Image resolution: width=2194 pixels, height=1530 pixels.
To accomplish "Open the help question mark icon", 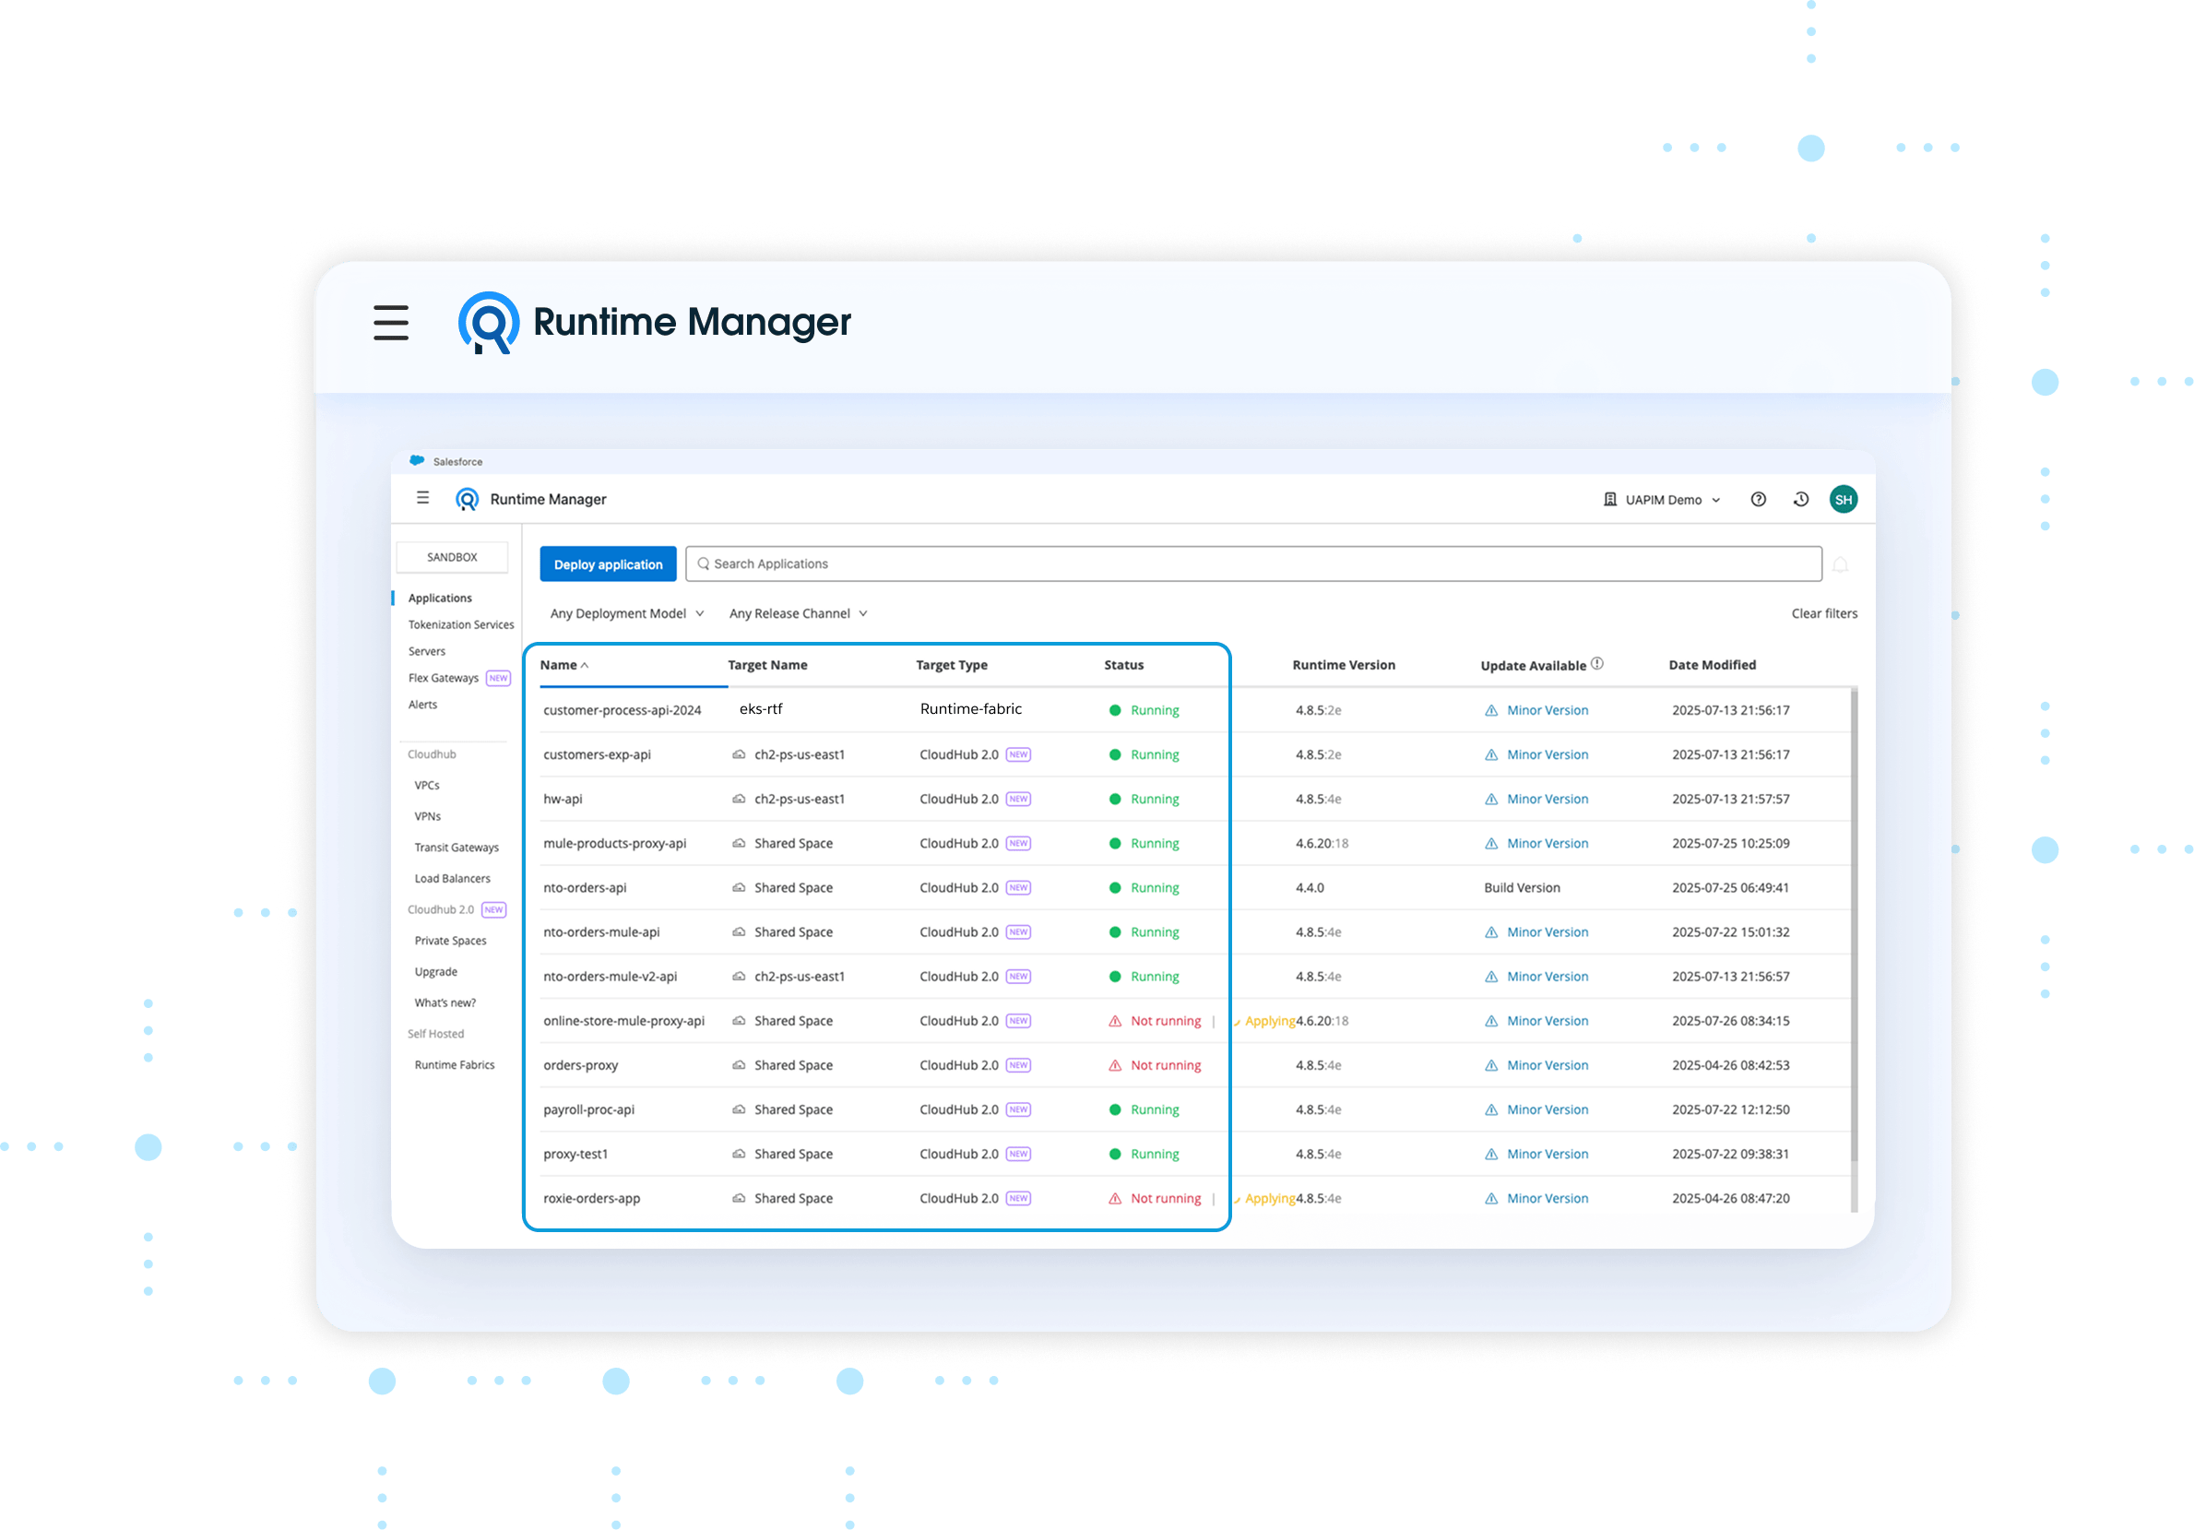I will [x=1759, y=499].
